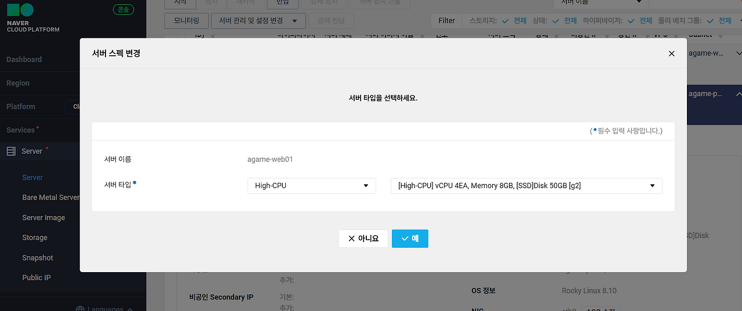The width and height of the screenshot is (742, 311).
Task: Confirm with the blue 예 button
Action: point(410,238)
